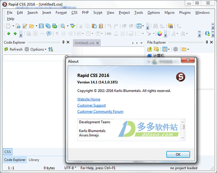Open the color wheel picker
217x173 pixels.
point(160,34)
